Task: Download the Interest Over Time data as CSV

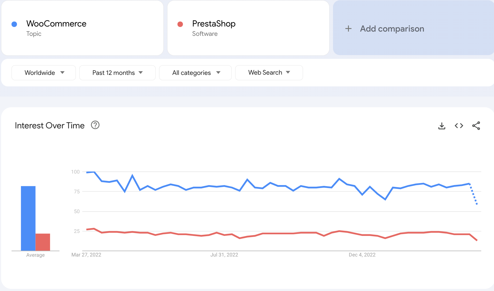Action: [441, 126]
